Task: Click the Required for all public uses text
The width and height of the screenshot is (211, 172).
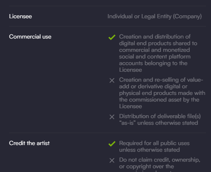Action: click(154, 146)
